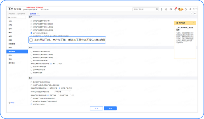
Task: Check 移动端工序汇报转移时工人默认取操作员 option
Action: pos(31,102)
